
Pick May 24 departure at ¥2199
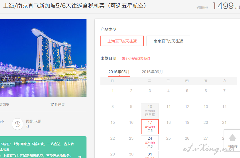click(x=150, y=143)
